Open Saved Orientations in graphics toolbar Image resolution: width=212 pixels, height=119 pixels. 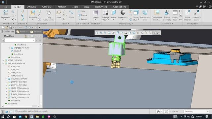122,33
